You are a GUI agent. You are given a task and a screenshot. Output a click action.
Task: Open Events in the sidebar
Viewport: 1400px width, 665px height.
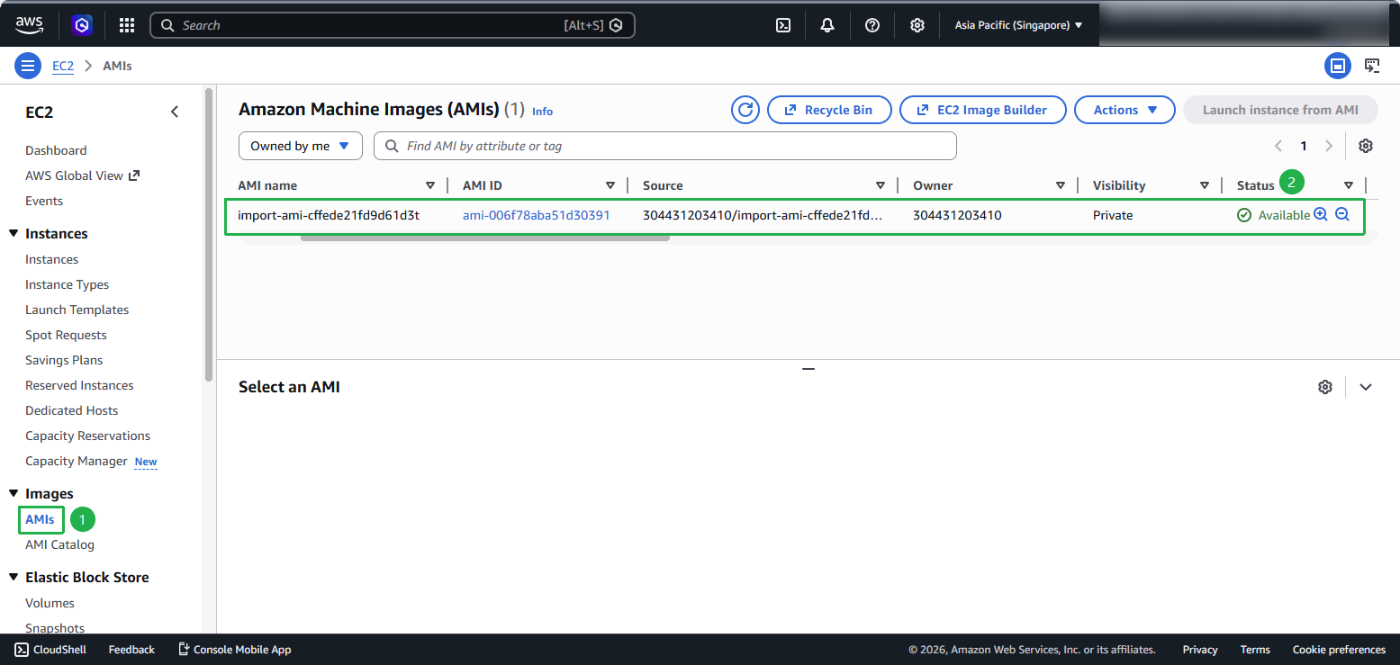[44, 201]
